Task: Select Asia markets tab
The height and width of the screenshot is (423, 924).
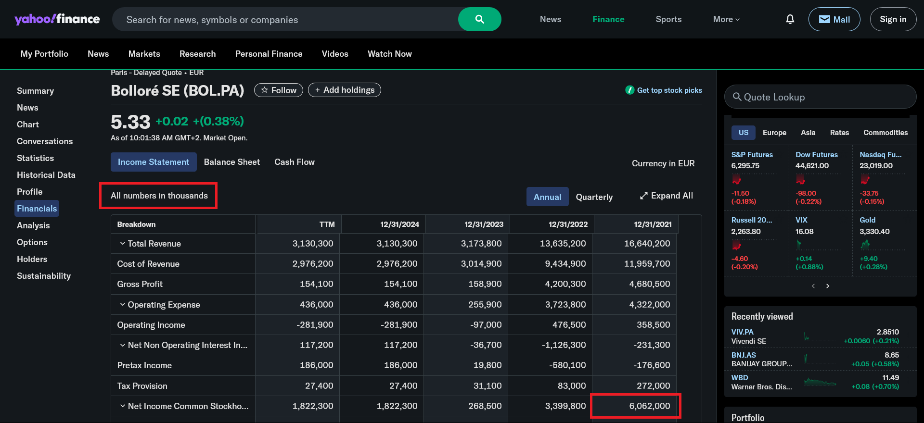Action: click(x=808, y=133)
